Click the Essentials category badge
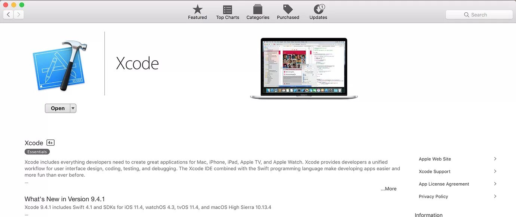Viewport: 516px width, 217px height. (x=37, y=152)
